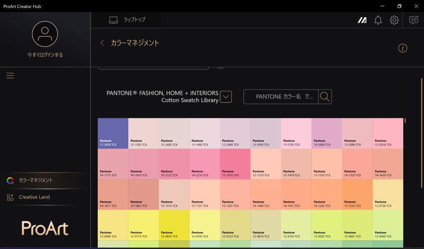Viewport: 424px width, 249px height.
Task: Click the PANTONE color name search field
Action: 282,97
